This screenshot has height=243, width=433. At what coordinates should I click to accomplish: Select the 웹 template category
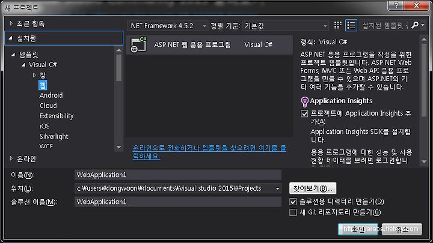(x=43, y=85)
